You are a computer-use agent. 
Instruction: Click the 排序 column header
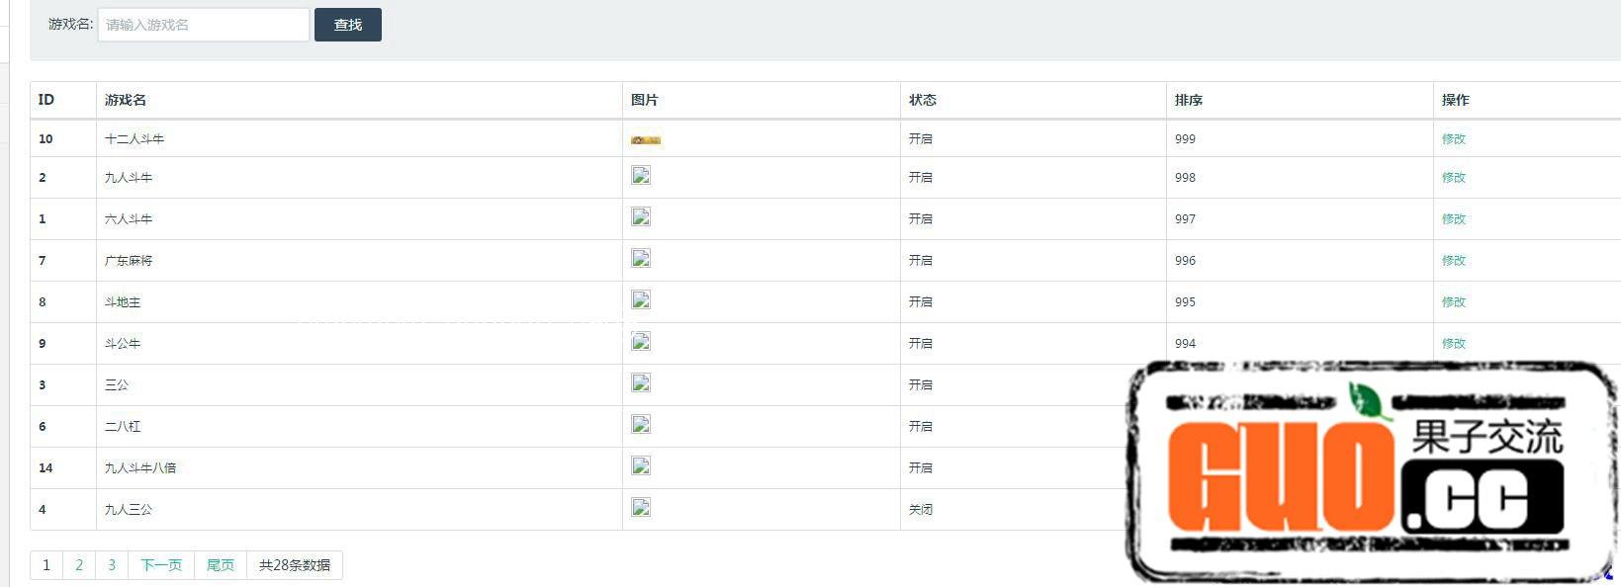click(1189, 100)
